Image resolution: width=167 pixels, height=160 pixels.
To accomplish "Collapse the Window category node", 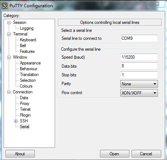I will coord(9,57).
